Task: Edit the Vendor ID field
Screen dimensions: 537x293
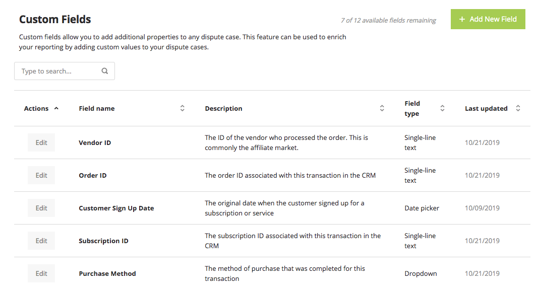Action: pyautogui.click(x=41, y=142)
